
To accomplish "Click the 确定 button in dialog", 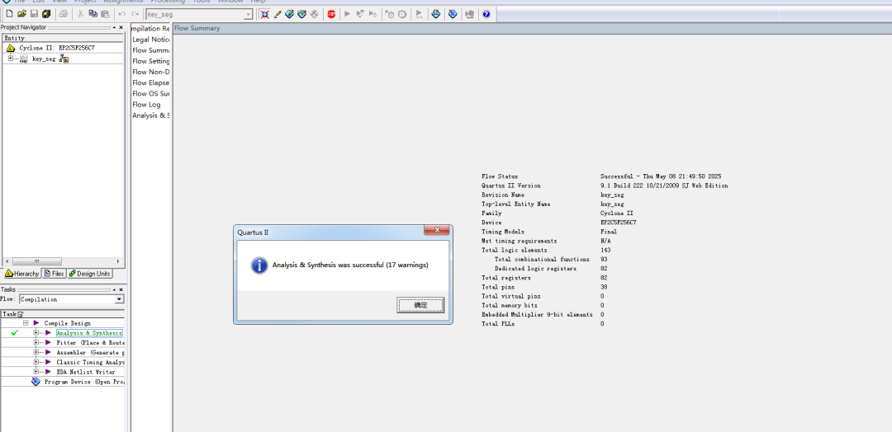I will [420, 305].
